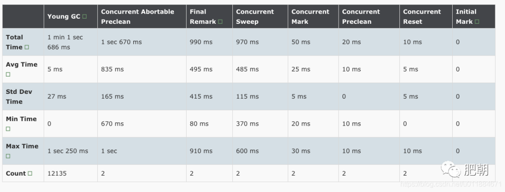The width and height of the screenshot is (505, 192).
Task: Click the 1 min 1 sec 686 ms cell
Action: click(65, 42)
